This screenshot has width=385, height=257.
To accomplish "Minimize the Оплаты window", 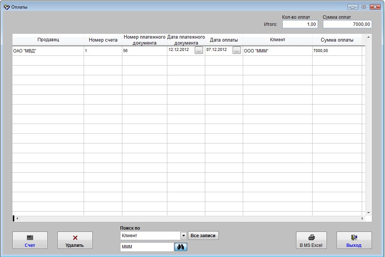I will [353, 7].
